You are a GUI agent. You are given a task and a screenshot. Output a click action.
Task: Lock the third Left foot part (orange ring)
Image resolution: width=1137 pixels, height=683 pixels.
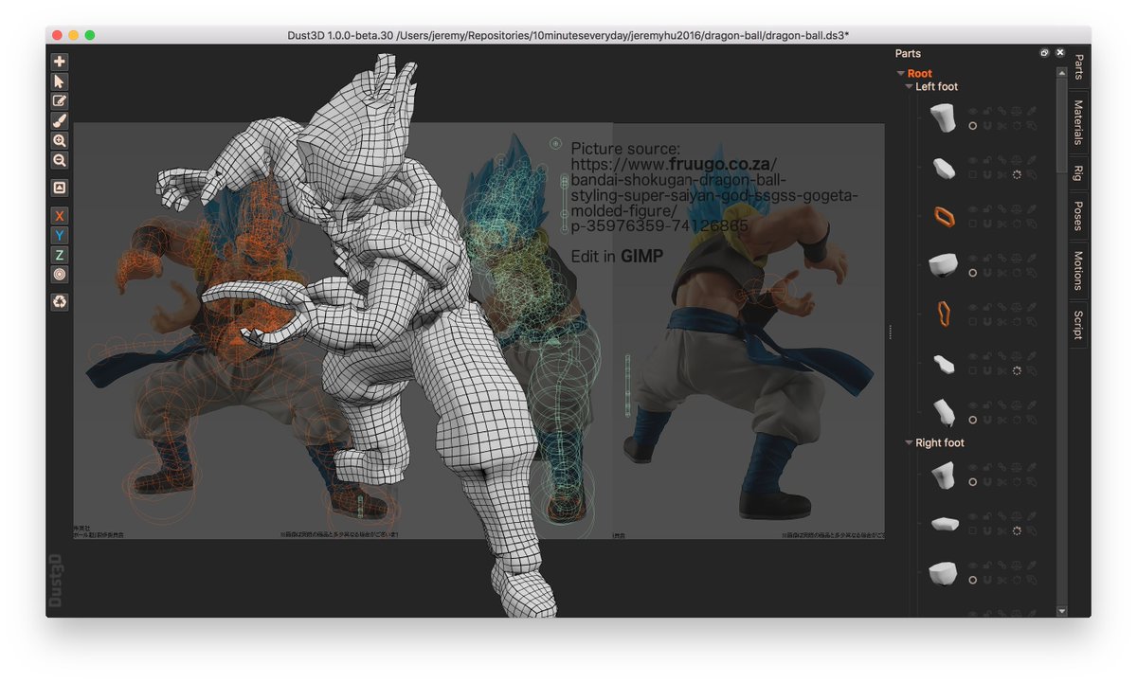click(x=987, y=209)
